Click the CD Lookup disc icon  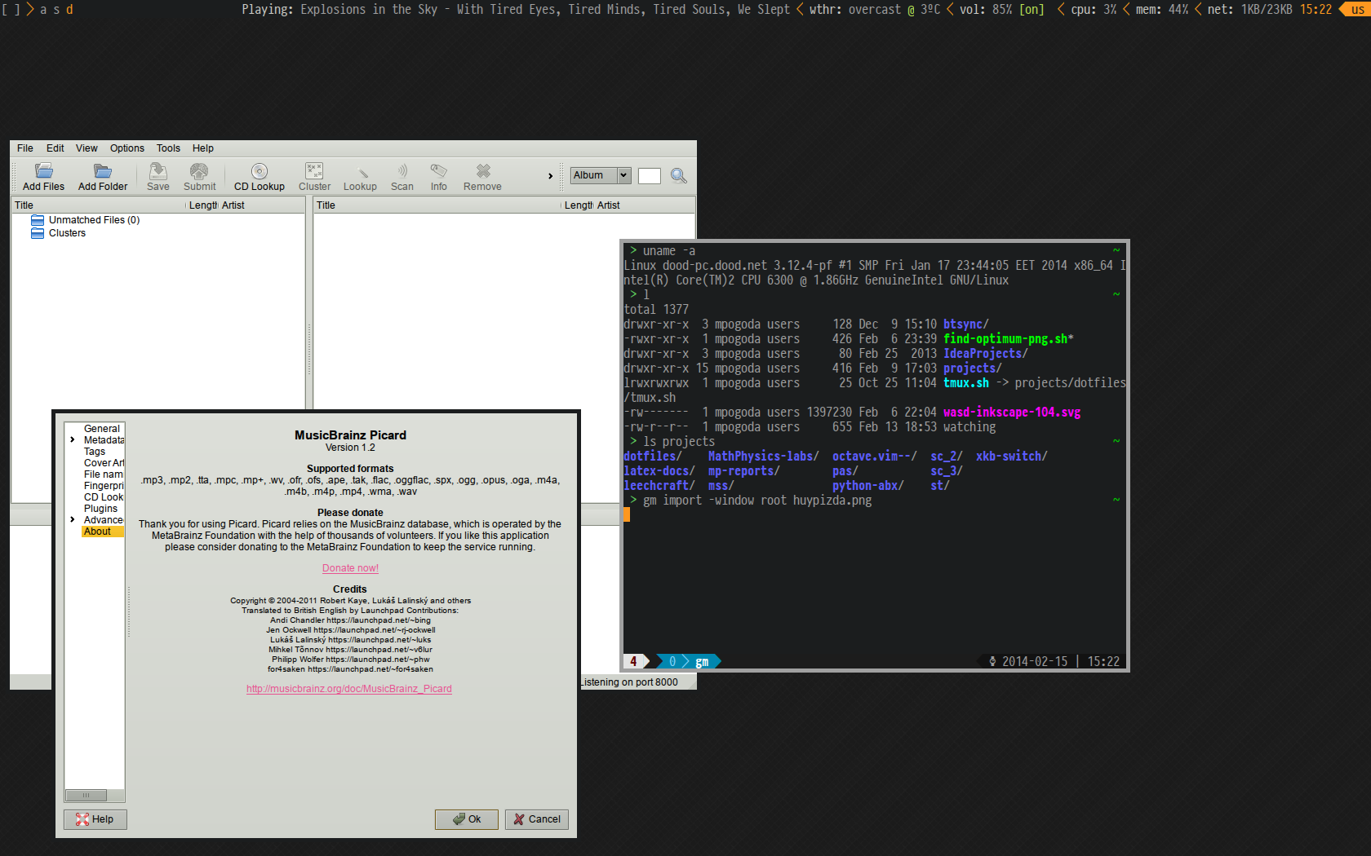260,171
